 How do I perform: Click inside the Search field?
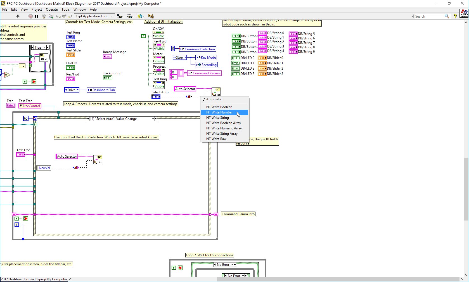click(x=429, y=16)
